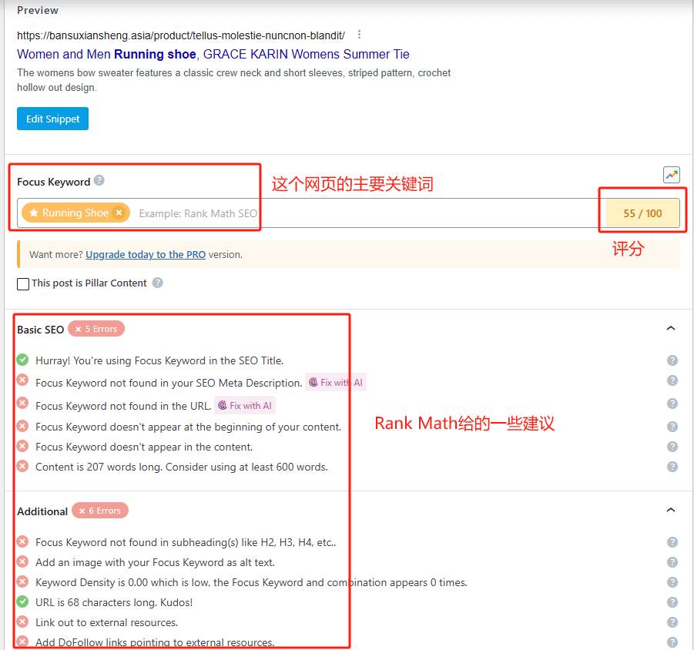The image size is (694, 650).
Task: Open help for keyword in content check
Action: click(672, 447)
